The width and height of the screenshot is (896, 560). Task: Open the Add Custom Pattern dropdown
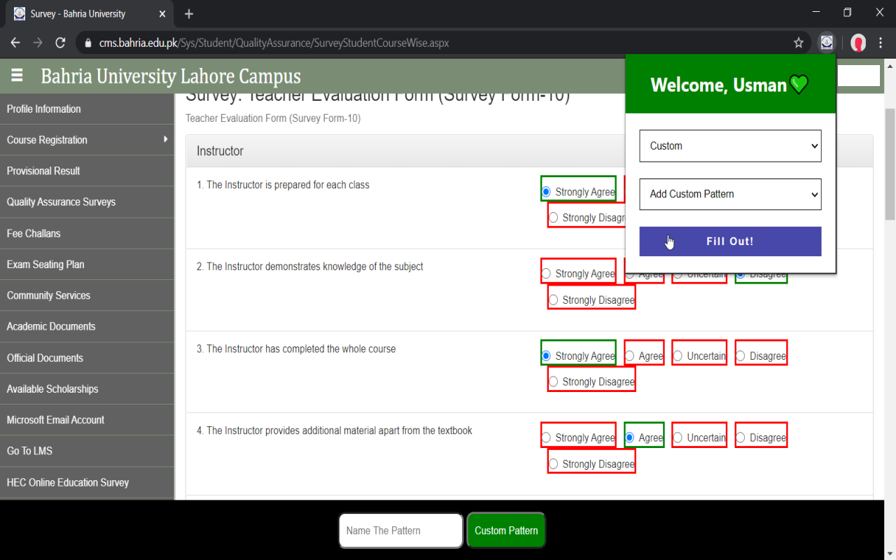coord(730,194)
